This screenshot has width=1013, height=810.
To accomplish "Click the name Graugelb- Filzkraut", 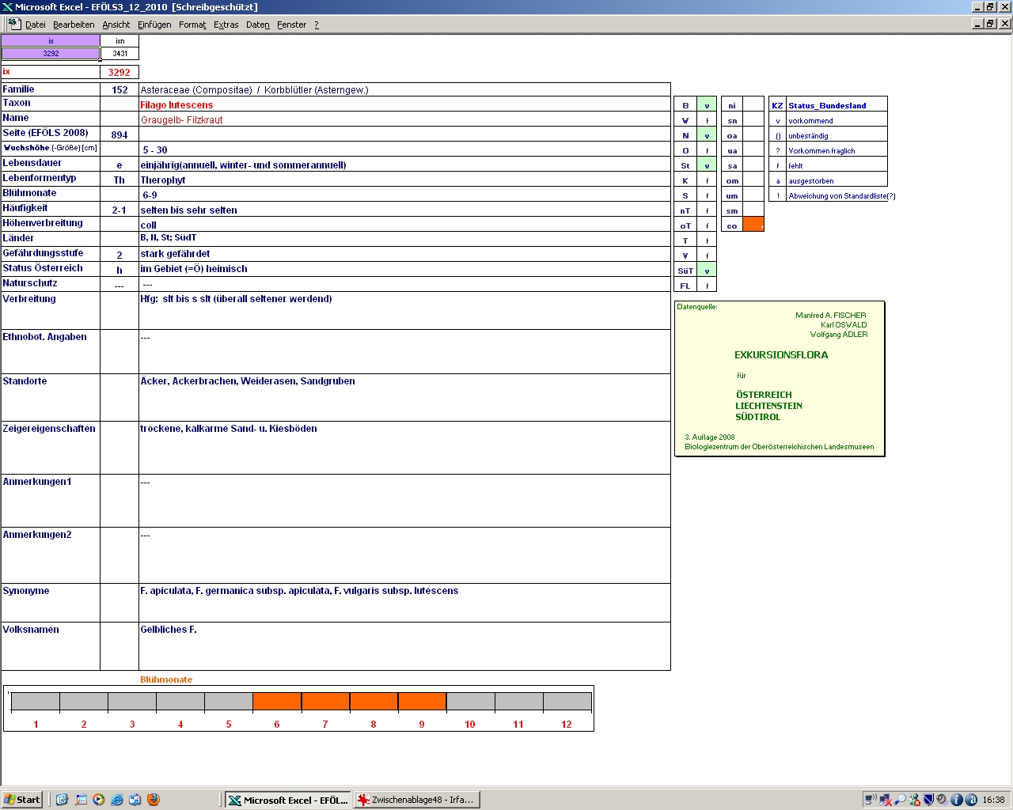I will click(182, 120).
